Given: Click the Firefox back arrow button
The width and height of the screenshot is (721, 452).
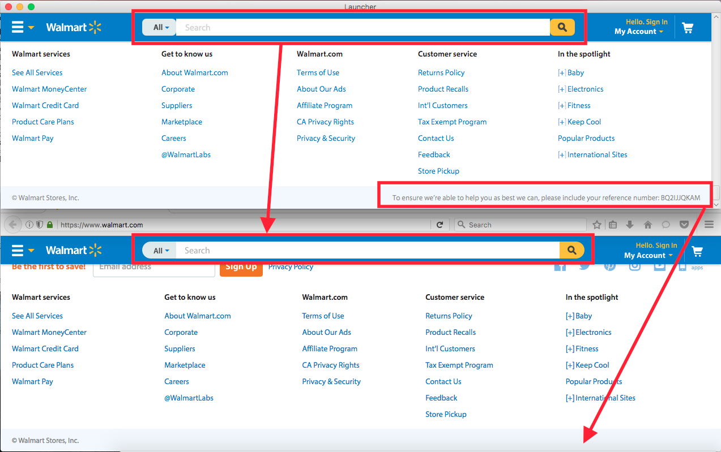Looking at the screenshot, I should [x=12, y=225].
